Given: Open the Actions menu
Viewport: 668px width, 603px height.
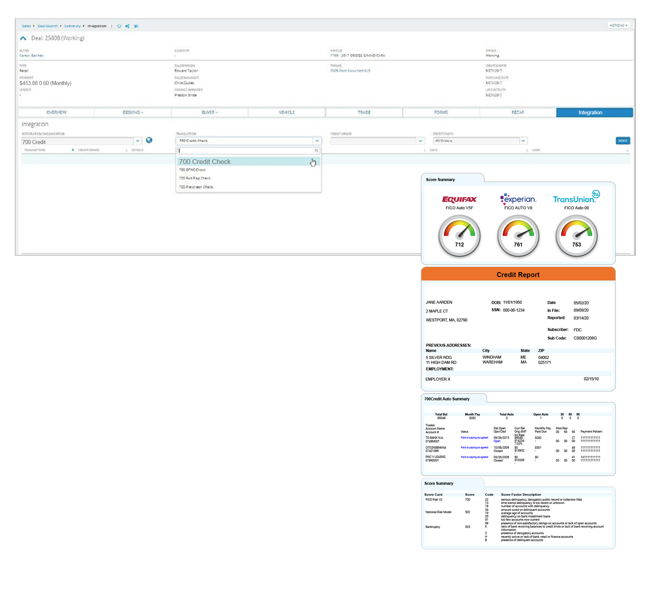Looking at the screenshot, I should tap(618, 25).
